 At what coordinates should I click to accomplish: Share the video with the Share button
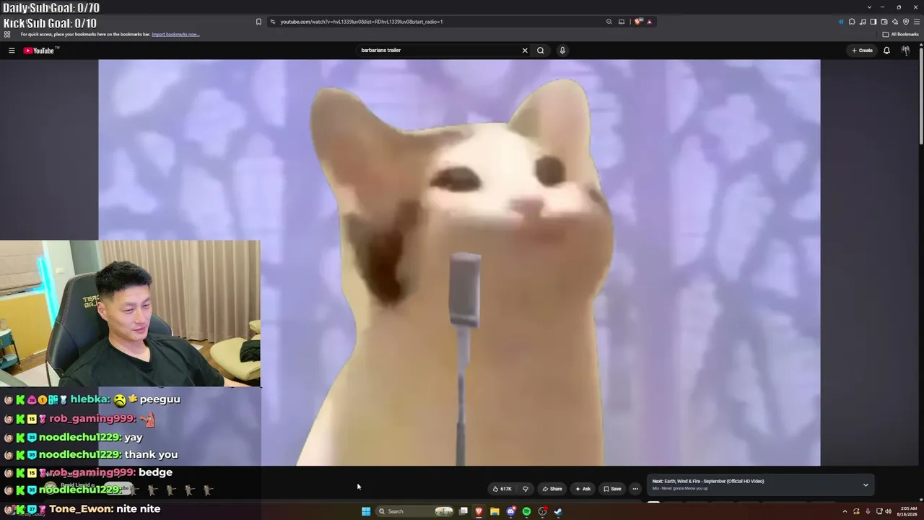point(552,489)
